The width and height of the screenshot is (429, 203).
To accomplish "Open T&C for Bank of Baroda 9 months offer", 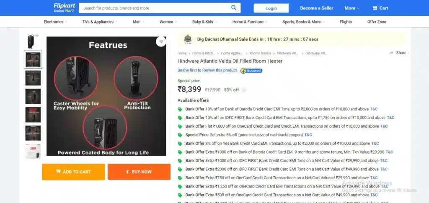I will coord(389,152).
